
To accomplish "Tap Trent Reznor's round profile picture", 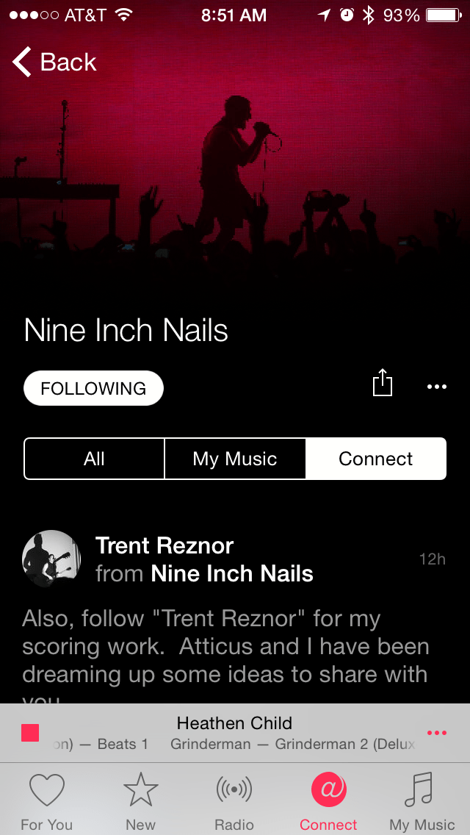I will click(x=51, y=559).
